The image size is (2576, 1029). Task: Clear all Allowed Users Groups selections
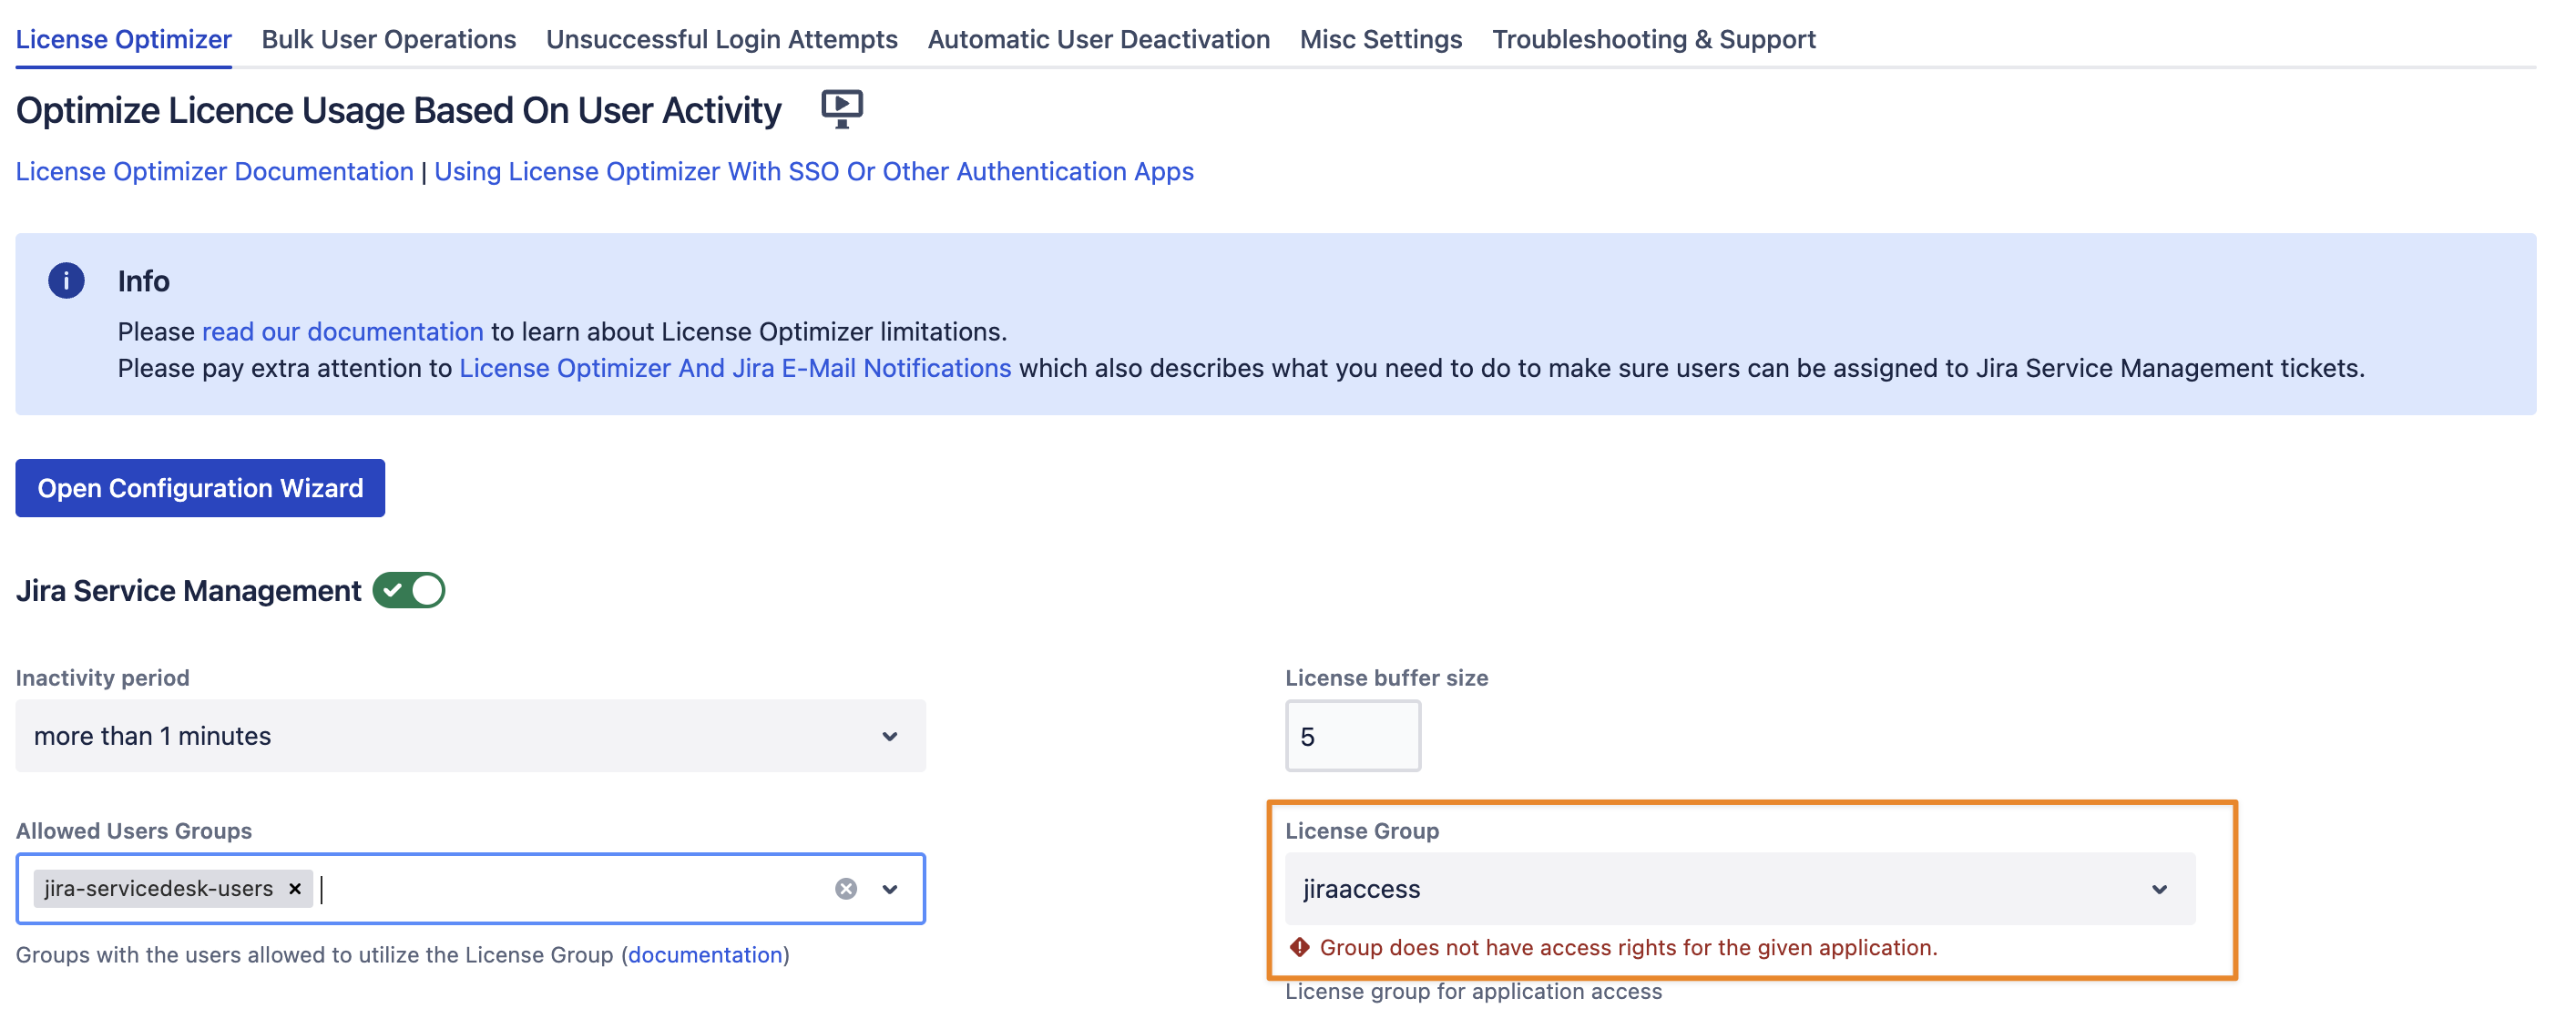click(845, 888)
